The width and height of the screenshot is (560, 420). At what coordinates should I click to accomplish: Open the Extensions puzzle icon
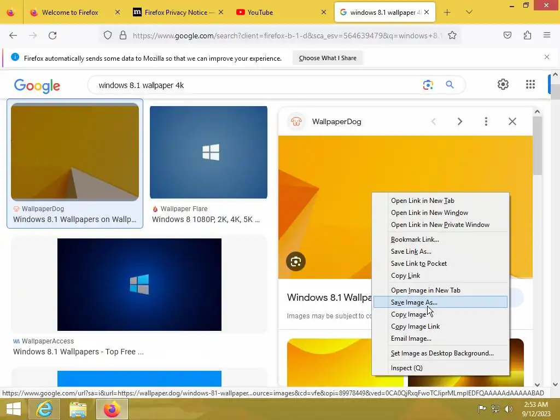[x=527, y=35]
